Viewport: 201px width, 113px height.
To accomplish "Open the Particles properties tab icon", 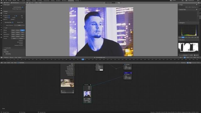I will (x=1, y=25).
